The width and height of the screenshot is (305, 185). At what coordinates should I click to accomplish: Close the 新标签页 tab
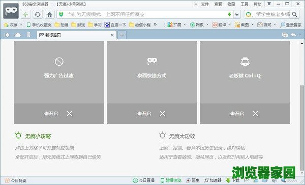tap(112, 35)
